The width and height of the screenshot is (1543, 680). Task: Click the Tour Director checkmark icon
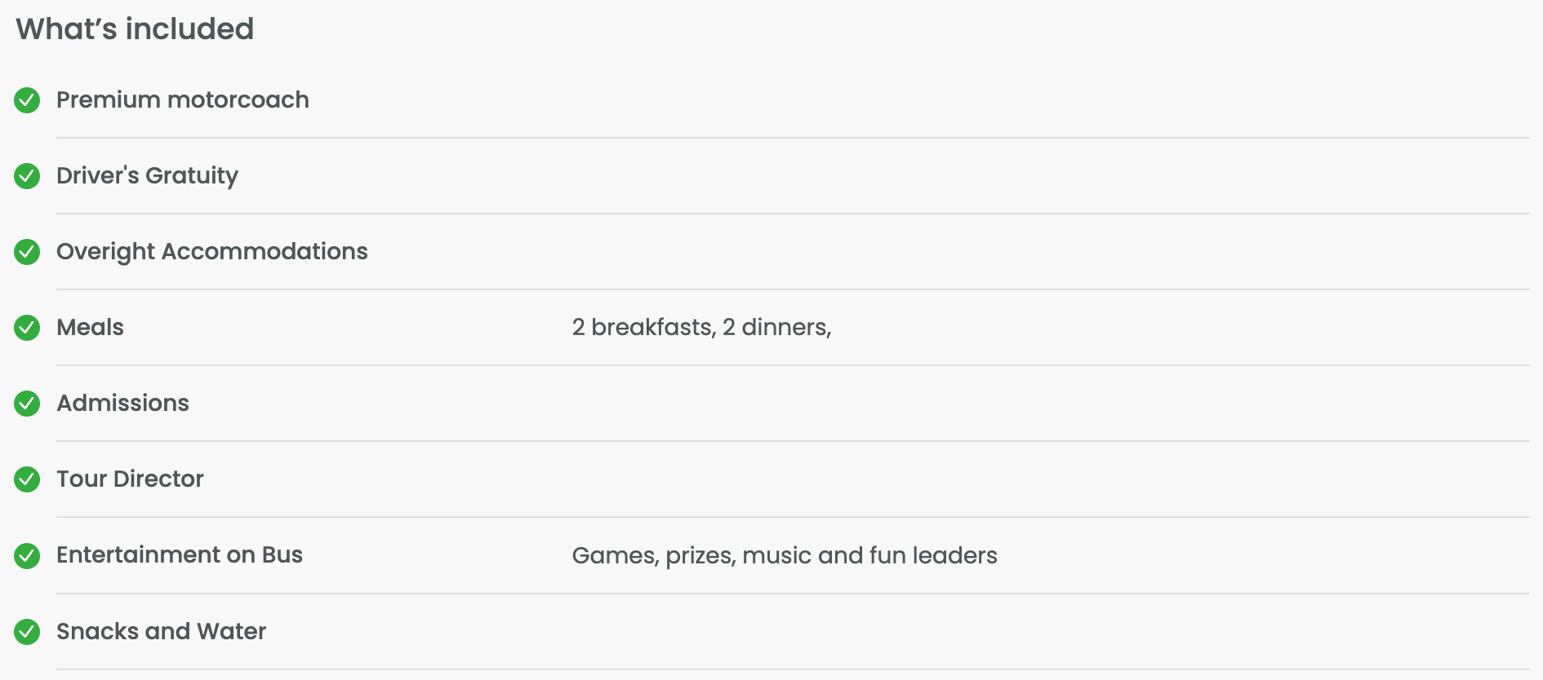tap(27, 479)
